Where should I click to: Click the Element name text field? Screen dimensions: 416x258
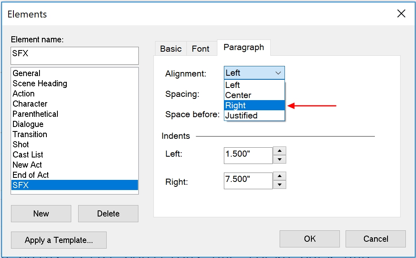click(74, 56)
